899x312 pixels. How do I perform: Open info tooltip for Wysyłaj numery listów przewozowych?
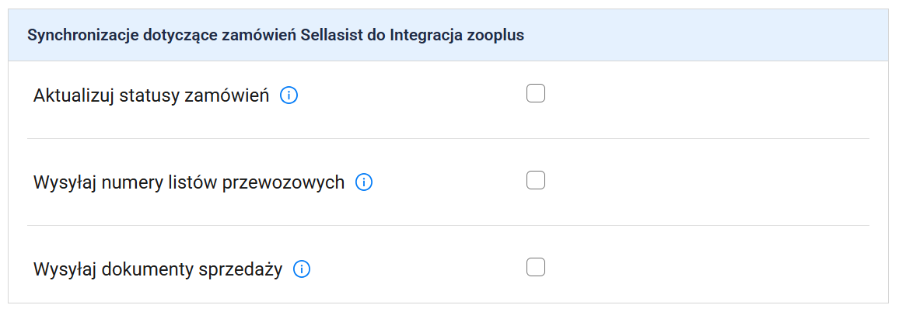coord(364,182)
